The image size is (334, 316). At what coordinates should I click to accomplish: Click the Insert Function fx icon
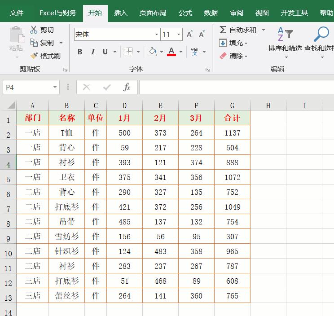[x=127, y=87]
